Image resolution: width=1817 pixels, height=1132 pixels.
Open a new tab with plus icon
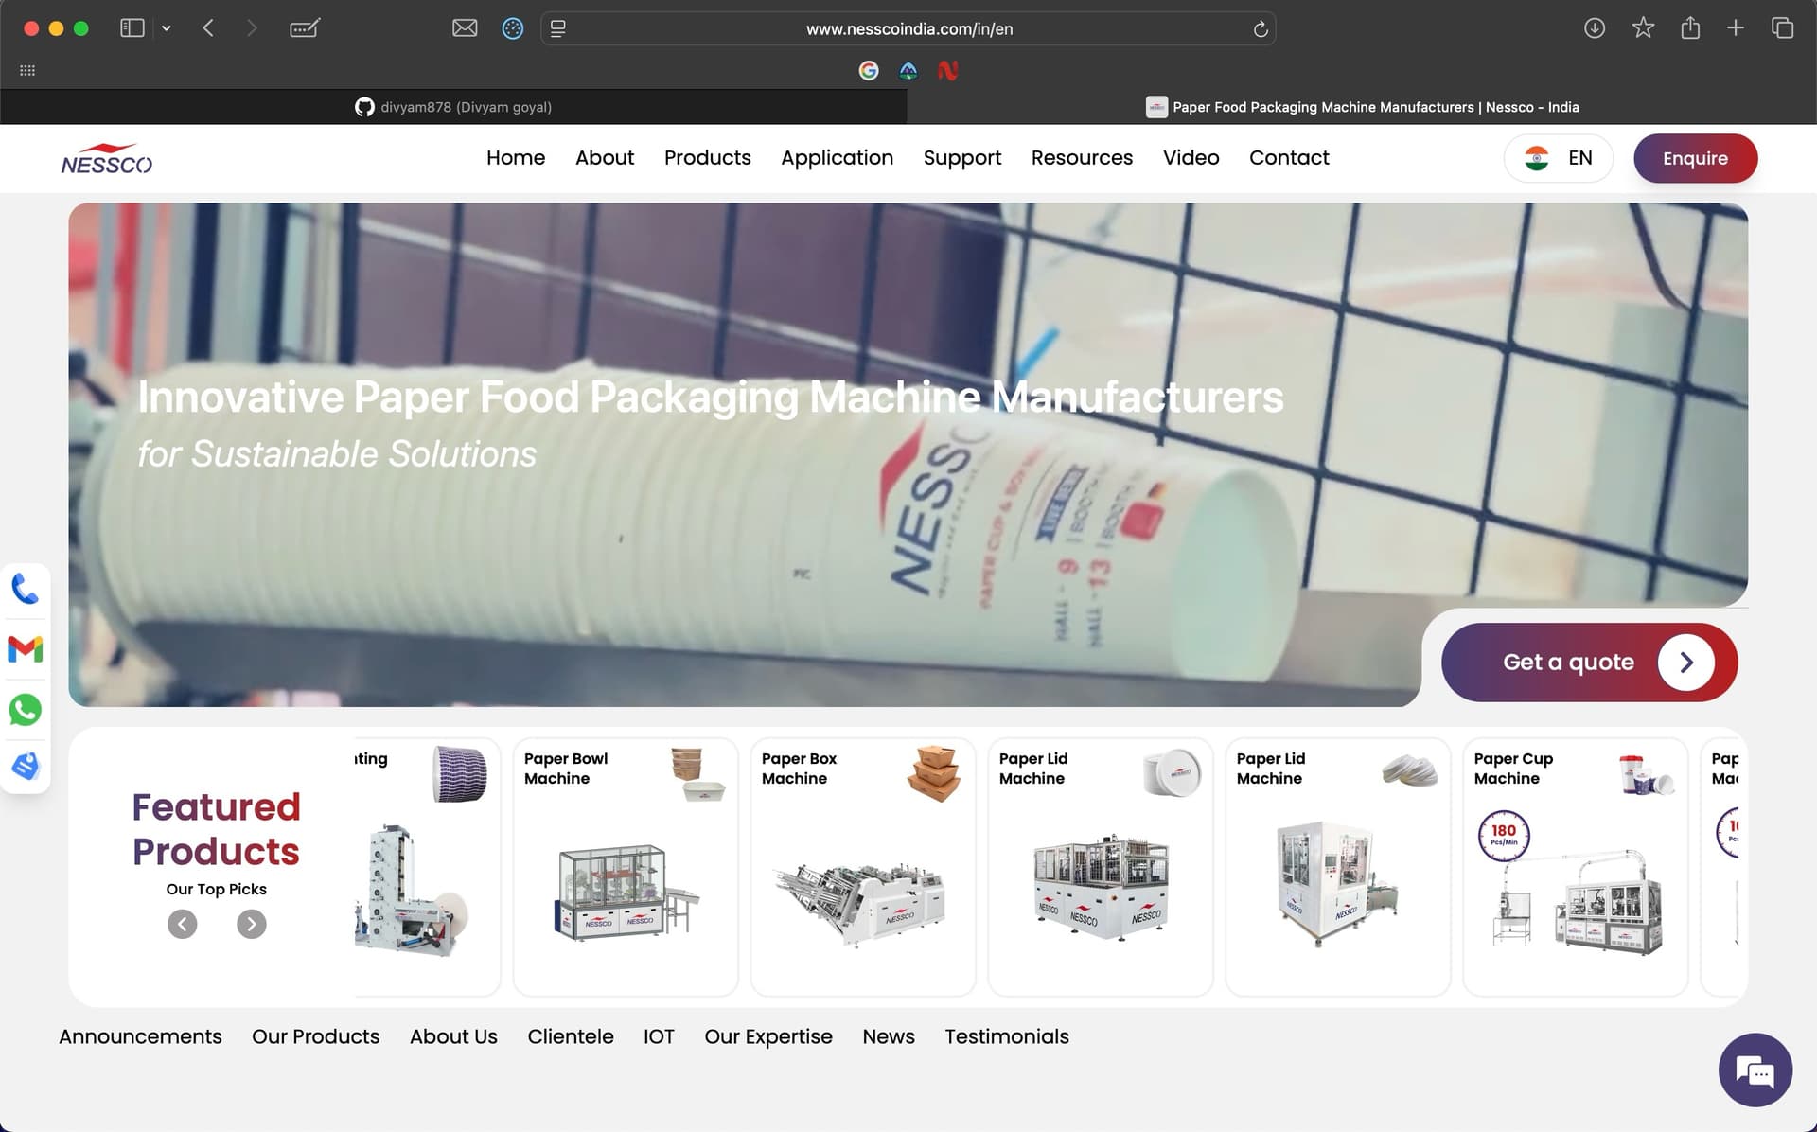click(1736, 28)
